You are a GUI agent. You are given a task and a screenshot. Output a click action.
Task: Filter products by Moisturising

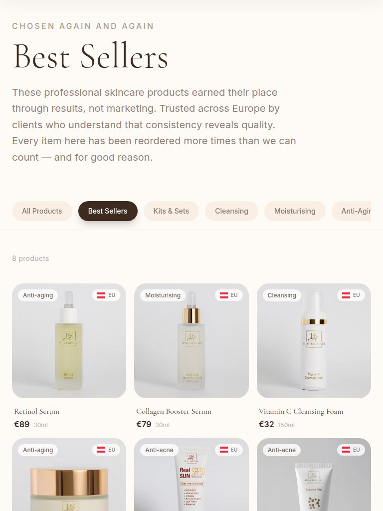click(295, 211)
